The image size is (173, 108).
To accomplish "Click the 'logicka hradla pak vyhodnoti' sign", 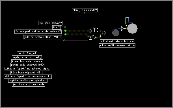I will [x=28, y=80].
